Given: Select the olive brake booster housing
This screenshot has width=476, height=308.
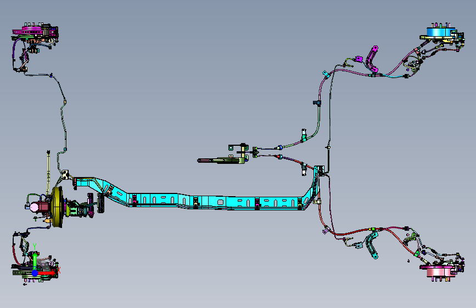Looking at the screenshot, I should coord(58,207).
